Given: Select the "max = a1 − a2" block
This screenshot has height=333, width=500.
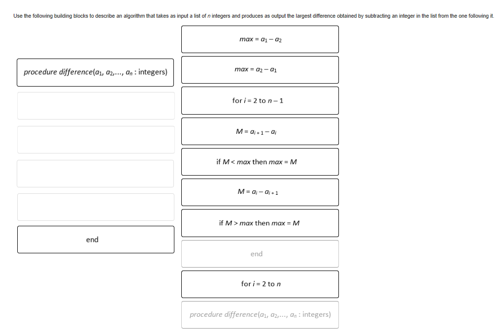Looking at the screenshot, I should (260, 39).
